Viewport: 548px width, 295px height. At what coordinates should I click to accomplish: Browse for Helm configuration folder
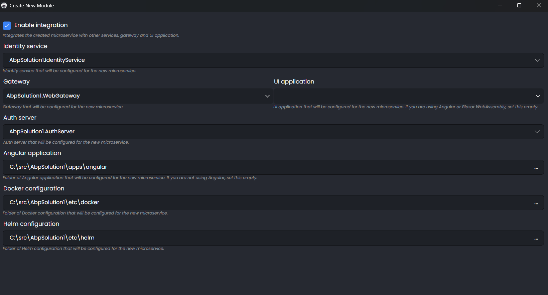point(536,239)
